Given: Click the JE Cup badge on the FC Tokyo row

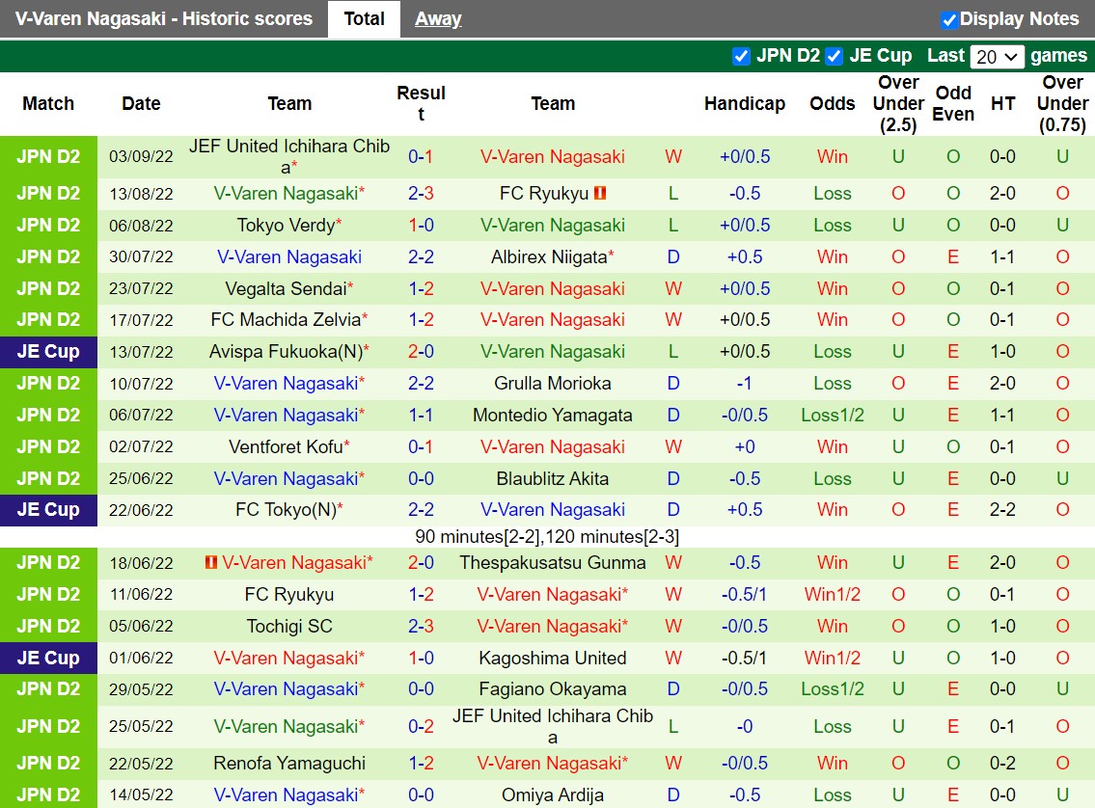Looking at the screenshot, I should 48,509.
